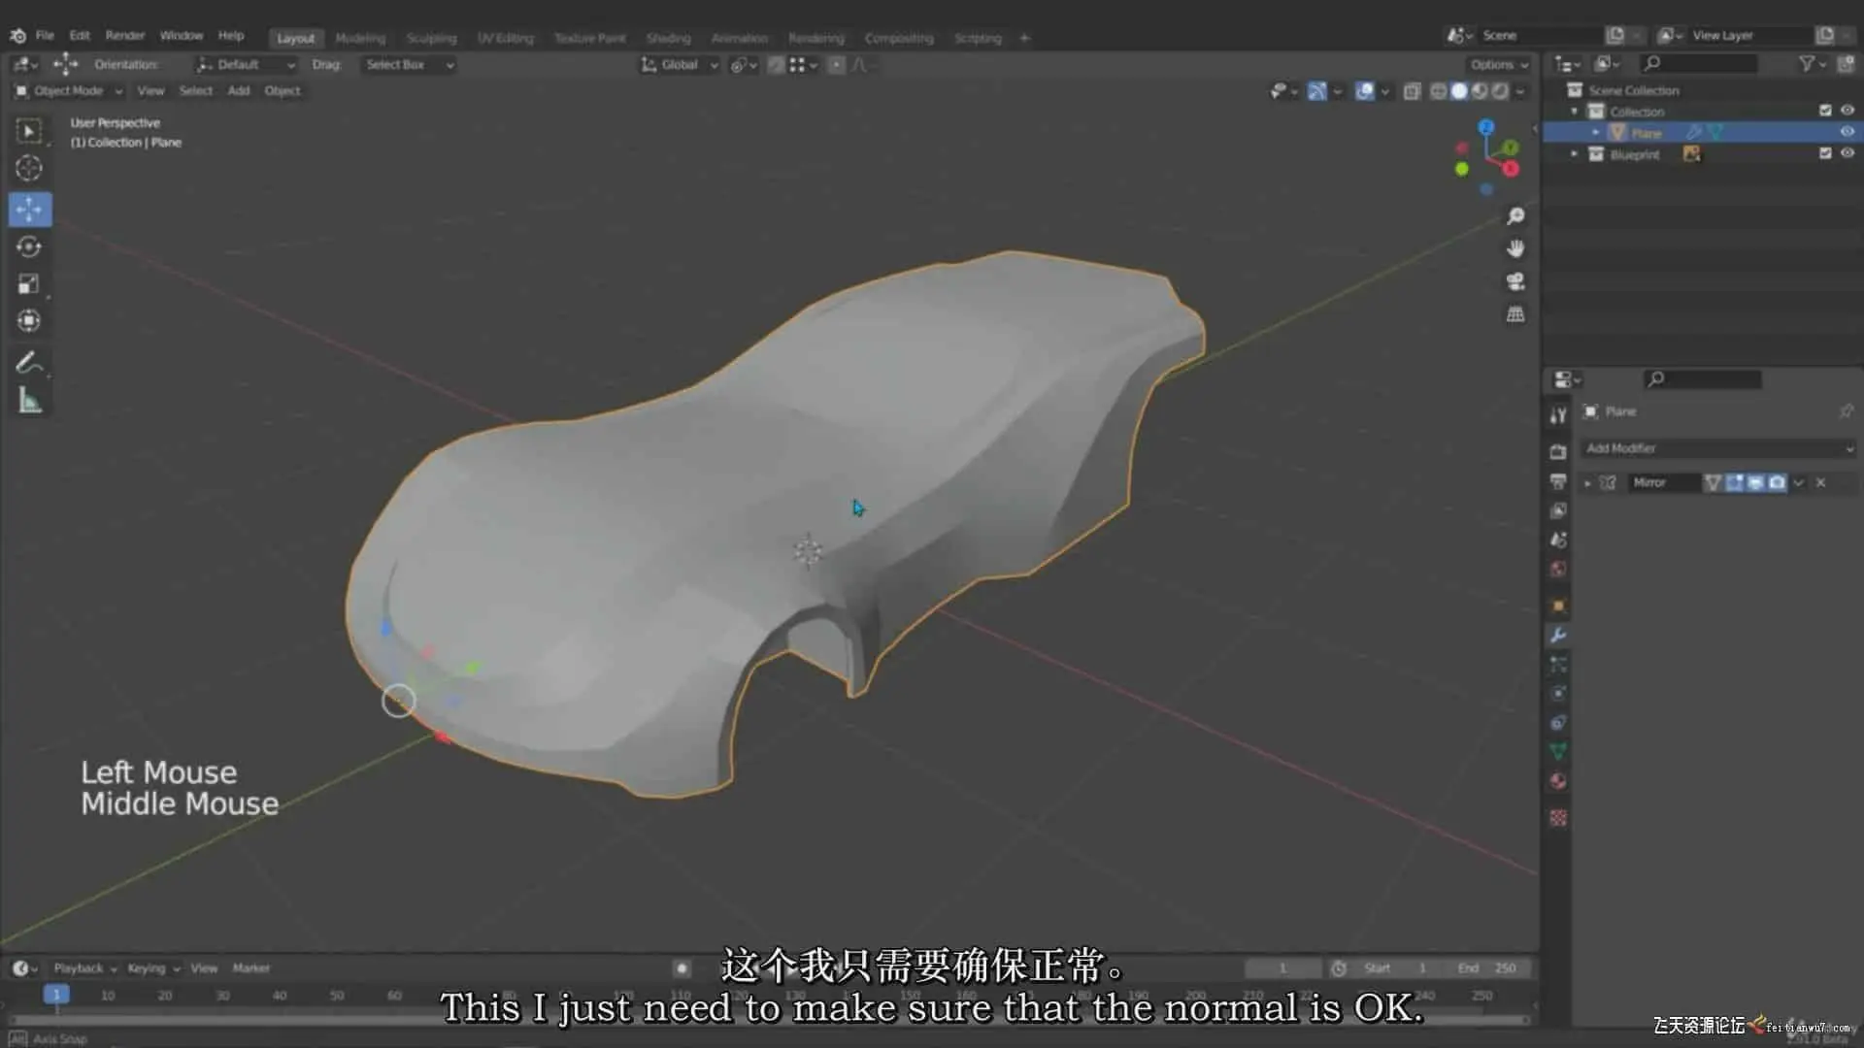
Task: Toggle perspective/orthographic grid icon
Action: tap(1515, 314)
